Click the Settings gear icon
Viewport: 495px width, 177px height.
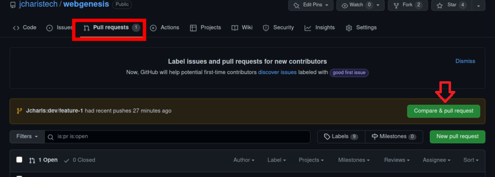click(349, 28)
